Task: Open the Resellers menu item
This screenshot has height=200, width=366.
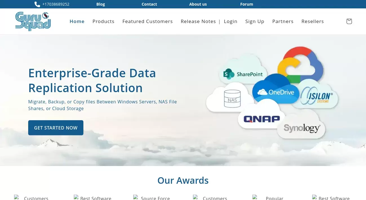Action: [x=313, y=21]
